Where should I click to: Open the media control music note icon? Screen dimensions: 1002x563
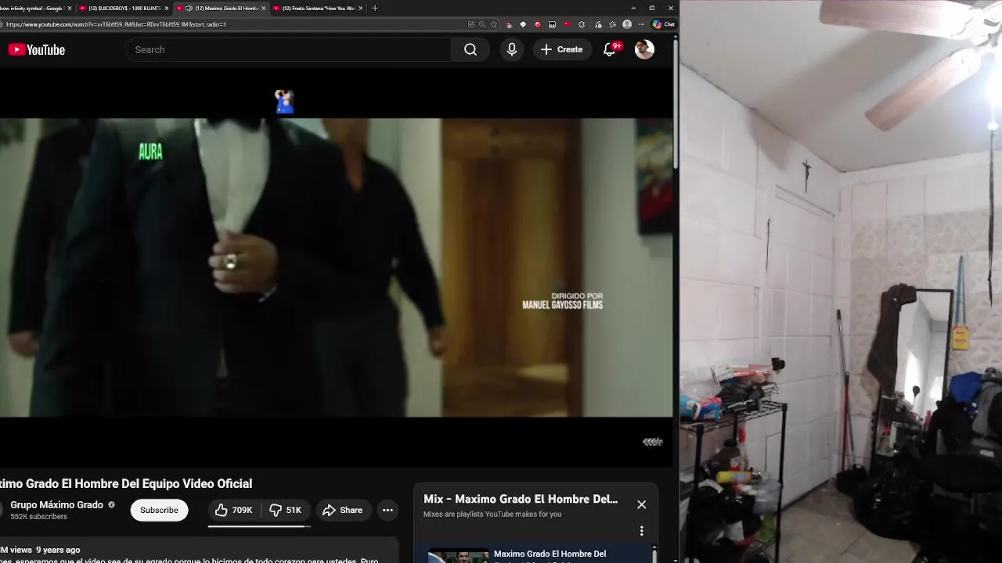click(x=598, y=24)
